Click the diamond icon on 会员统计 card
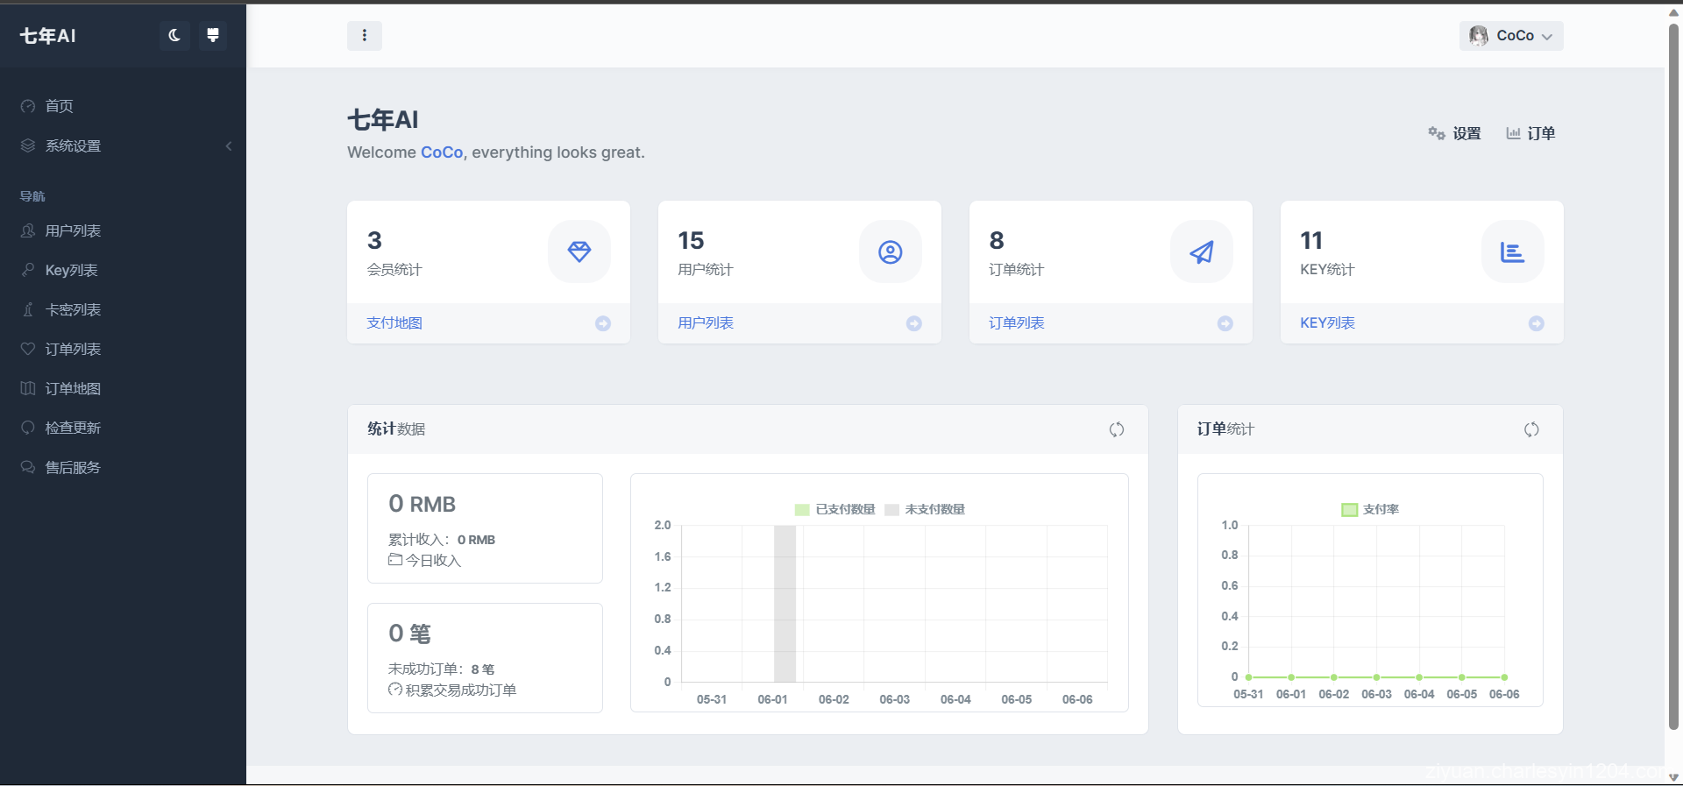1683x786 pixels. 579,252
